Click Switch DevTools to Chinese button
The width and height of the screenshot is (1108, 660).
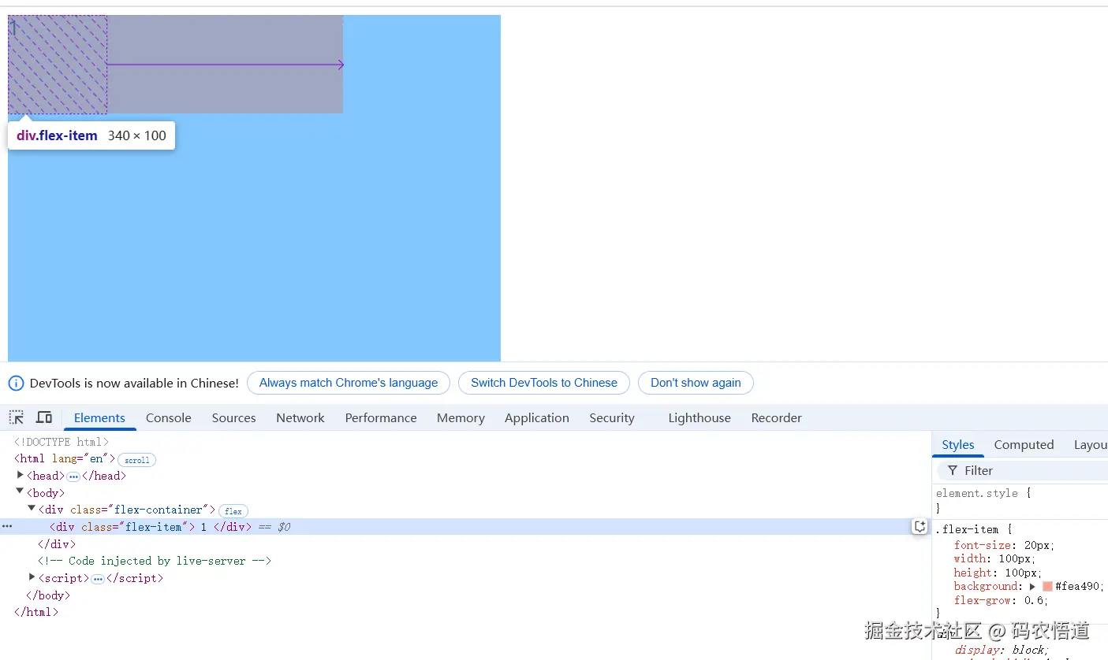pyautogui.click(x=544, y=383)
